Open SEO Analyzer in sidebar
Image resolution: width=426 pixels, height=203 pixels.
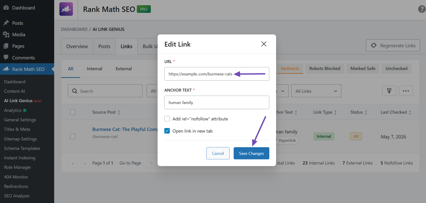click(17, 196)
